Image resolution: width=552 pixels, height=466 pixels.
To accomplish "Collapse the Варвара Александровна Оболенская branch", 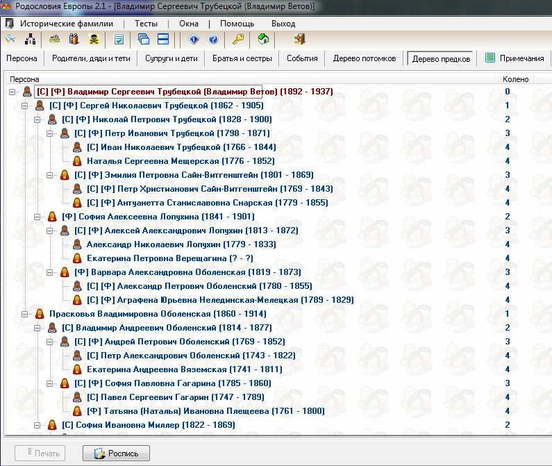I will pyautogui.click(x=49, y=272).
